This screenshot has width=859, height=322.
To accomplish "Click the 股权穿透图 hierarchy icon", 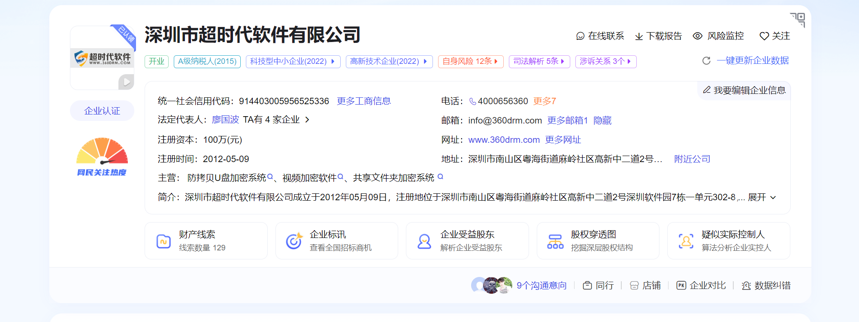I will (555, 241).
